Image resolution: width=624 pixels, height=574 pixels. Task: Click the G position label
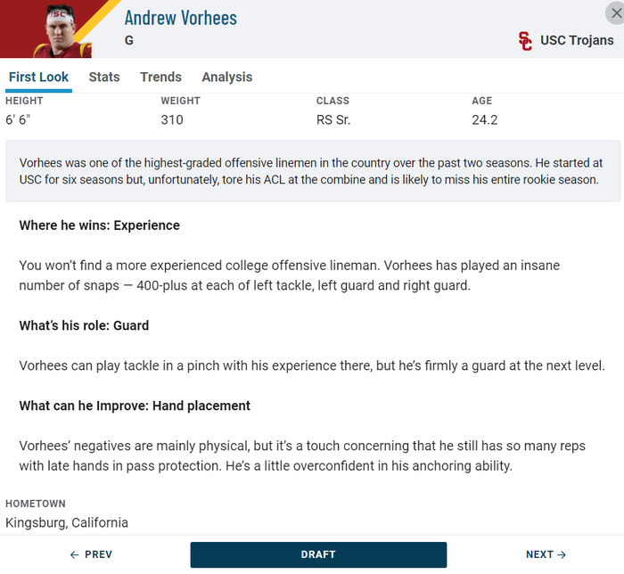129,40
